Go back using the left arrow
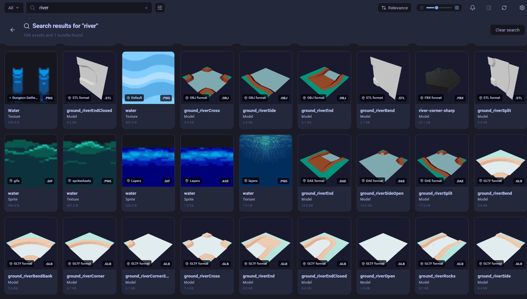This screenshot has height=299, width=527. pos(13,30)
